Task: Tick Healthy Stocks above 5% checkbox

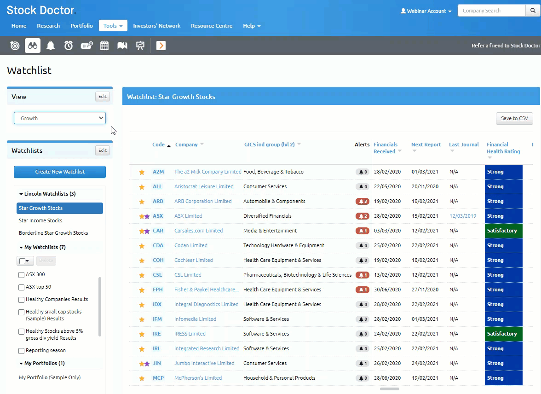Action: click(21, 331)
